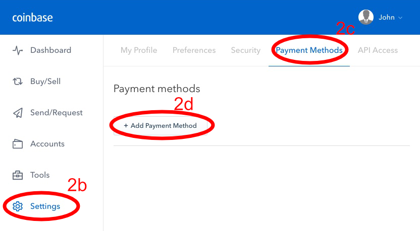Click the Tools briefcase icon
This screenshot has height=231, width=420.
[x=18, y=175]
